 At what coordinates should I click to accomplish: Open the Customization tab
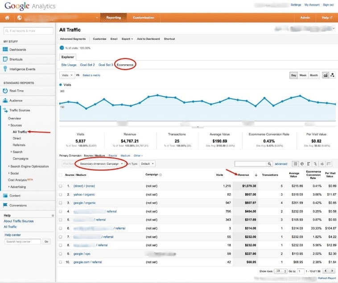[x=143, y=18]
